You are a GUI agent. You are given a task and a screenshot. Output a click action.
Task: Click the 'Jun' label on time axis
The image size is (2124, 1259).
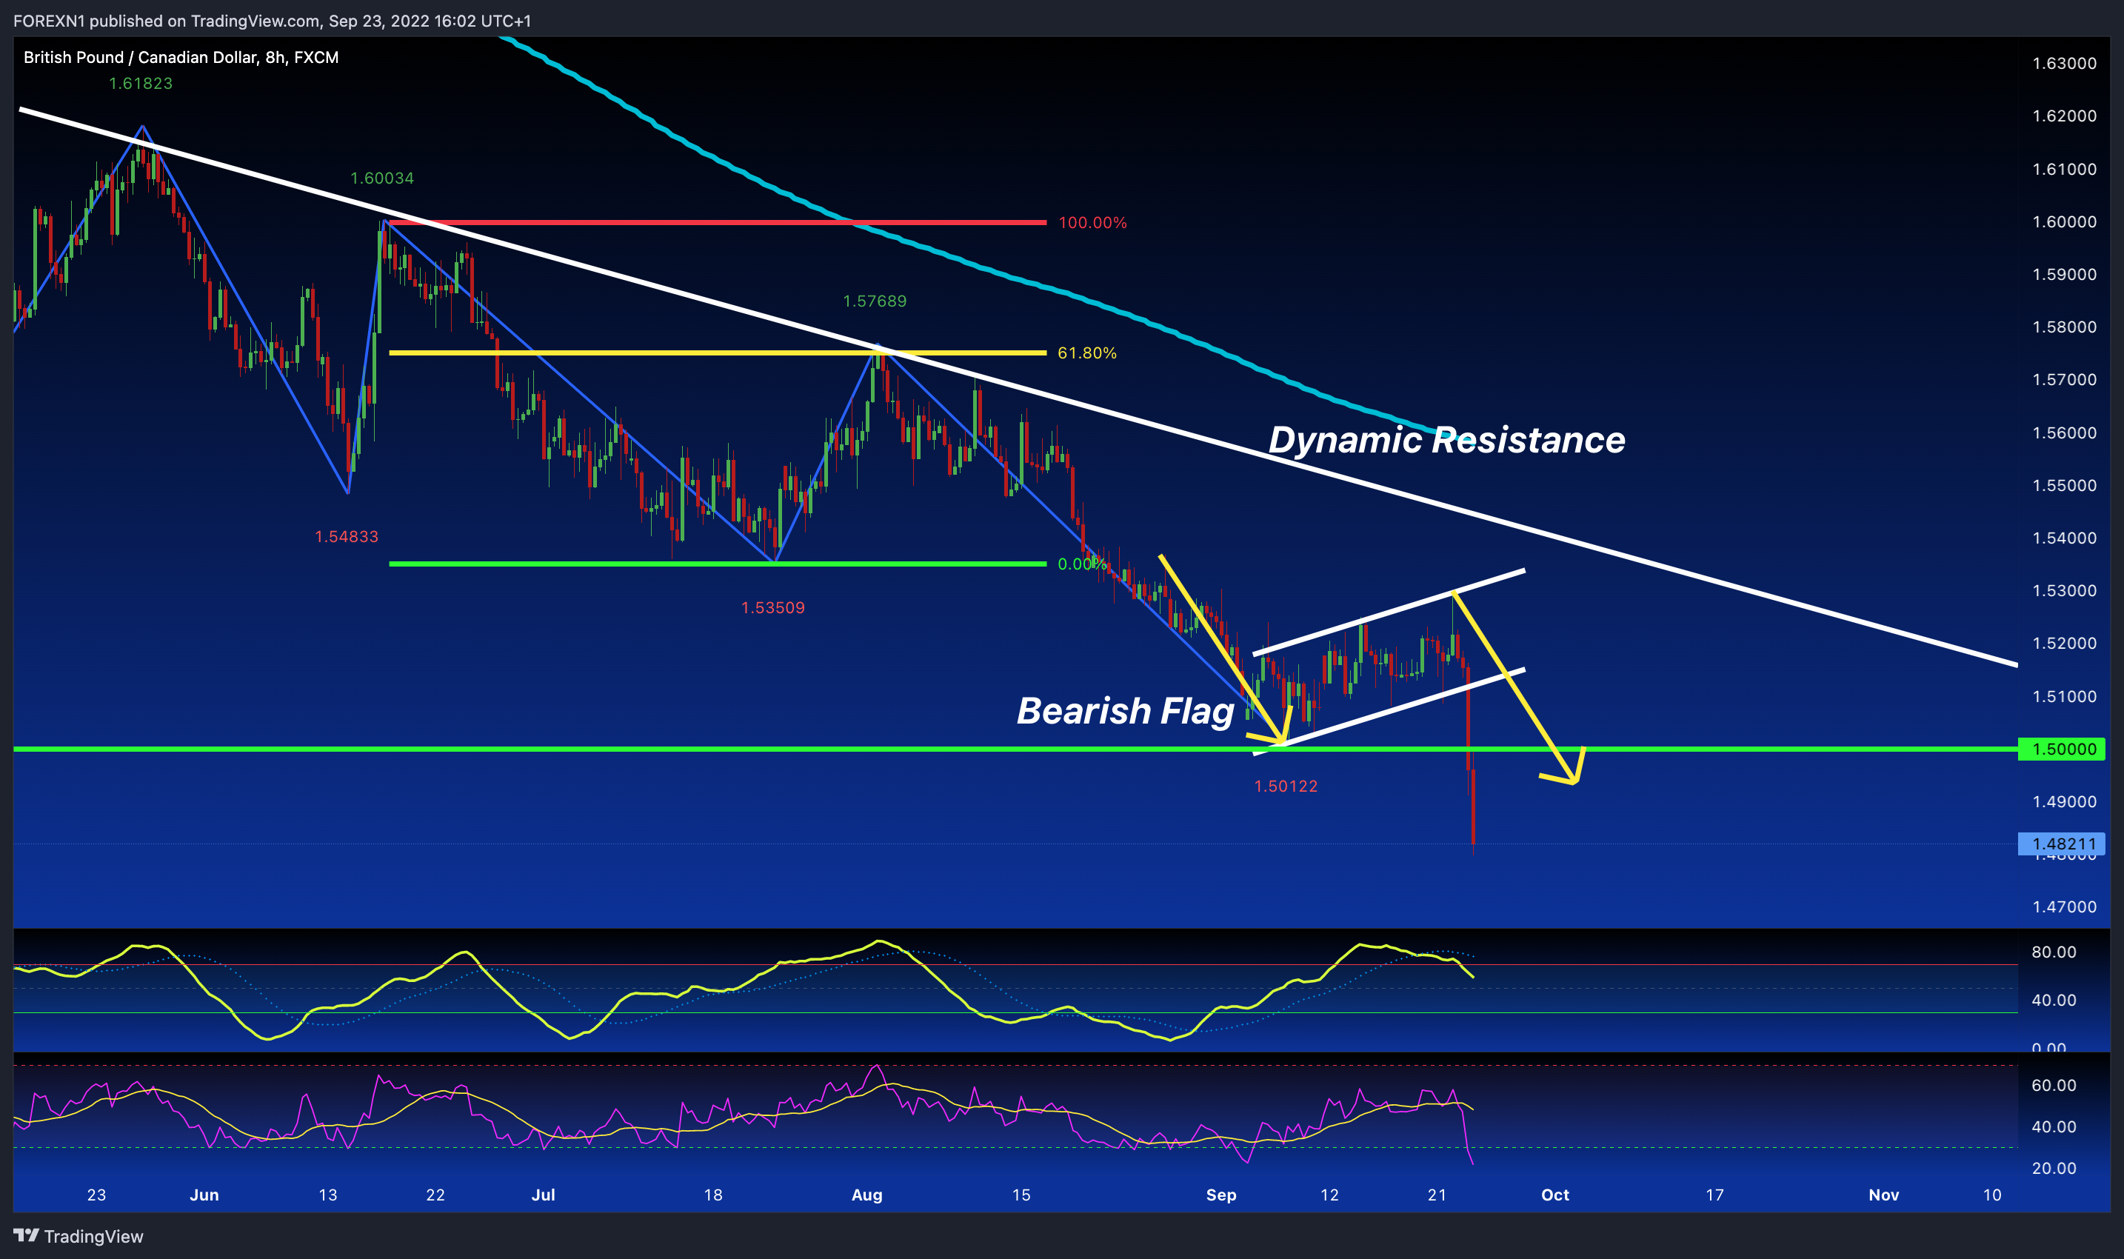204,1195
